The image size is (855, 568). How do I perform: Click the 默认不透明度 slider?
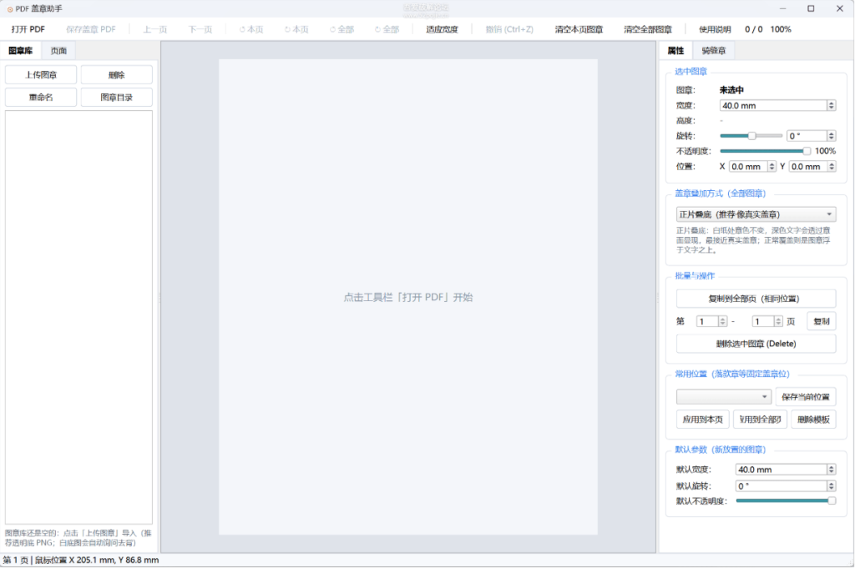pyautogui.click(x=786, y=500)
